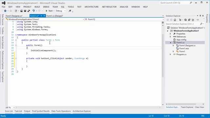Viewport: 210px width, 118px height.
Task: Toggle auto-hide pin on Solution Explorer
Action: click(200, 16)
